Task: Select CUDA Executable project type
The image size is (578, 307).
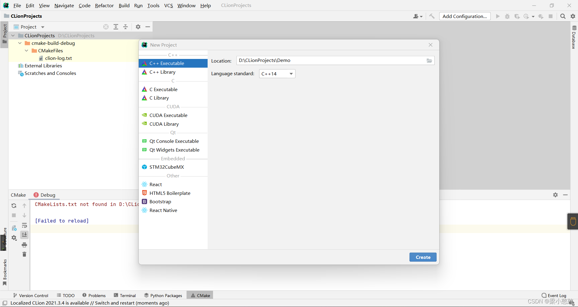Action: click(173, 115)
